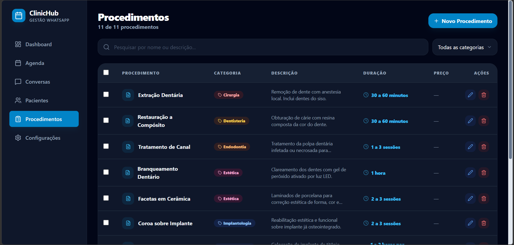Click the Endodontia category badge
The height and width of the screenshot is (245, 514).
232,147
